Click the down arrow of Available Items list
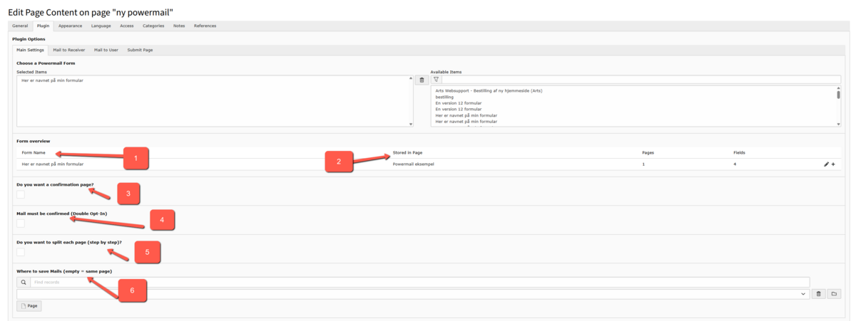The width and height of the screenshot is (856, 321). (x=838, y=124)
